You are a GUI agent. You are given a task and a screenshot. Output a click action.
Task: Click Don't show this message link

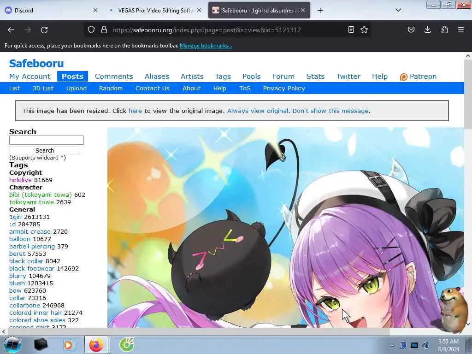pyautogui.click(x=330, y=111)
